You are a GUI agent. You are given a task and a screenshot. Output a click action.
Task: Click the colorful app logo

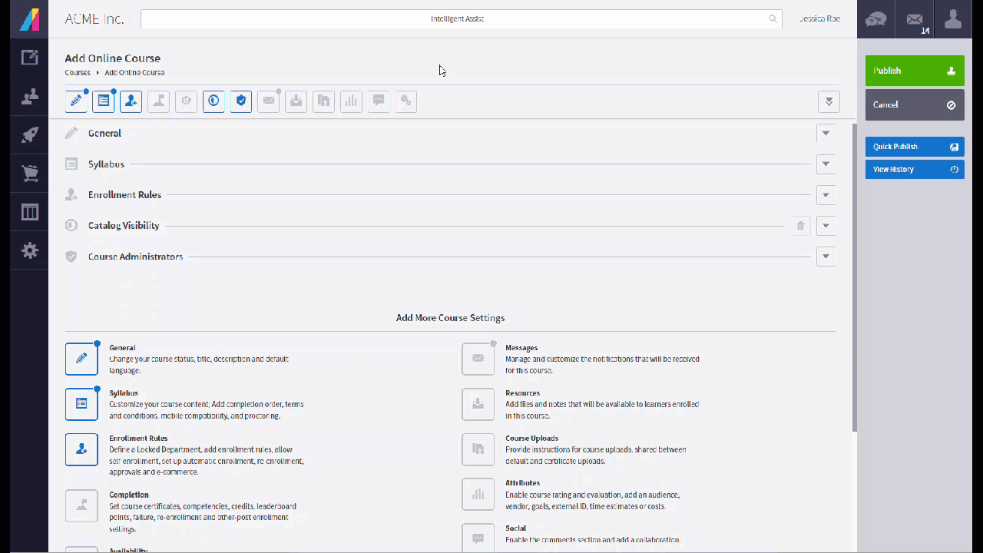pos(30,19)
